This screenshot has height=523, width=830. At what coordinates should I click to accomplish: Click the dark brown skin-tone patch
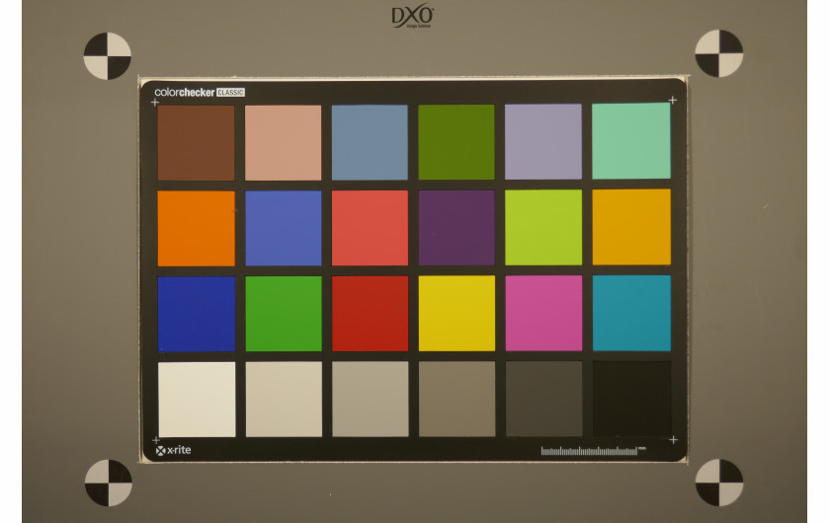[x=196, y=143]
